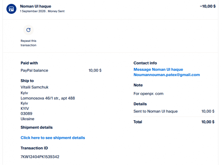222x165 pixels.
Task: Select the Repeat this transaction label
Action: (28, 43)
